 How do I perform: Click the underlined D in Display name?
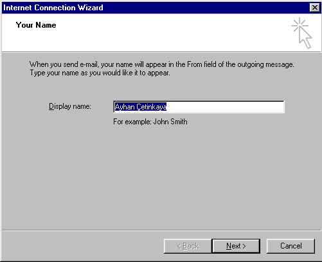click(51, 106)
